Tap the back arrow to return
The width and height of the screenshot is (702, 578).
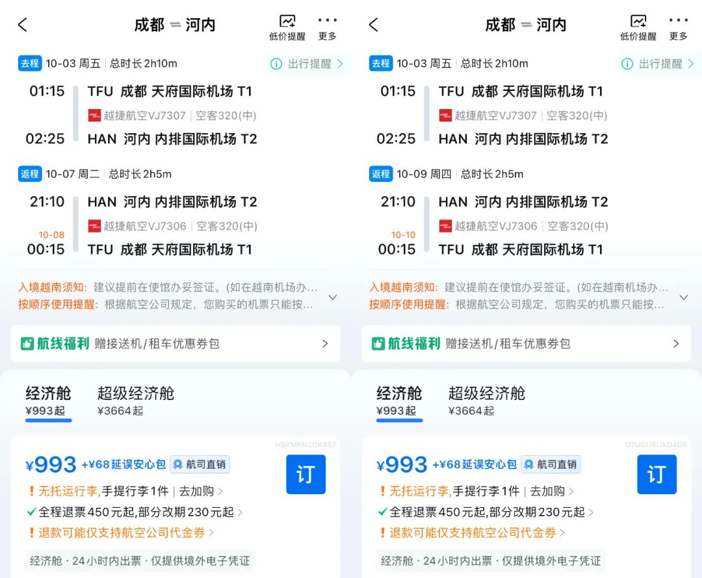[21, 25]
